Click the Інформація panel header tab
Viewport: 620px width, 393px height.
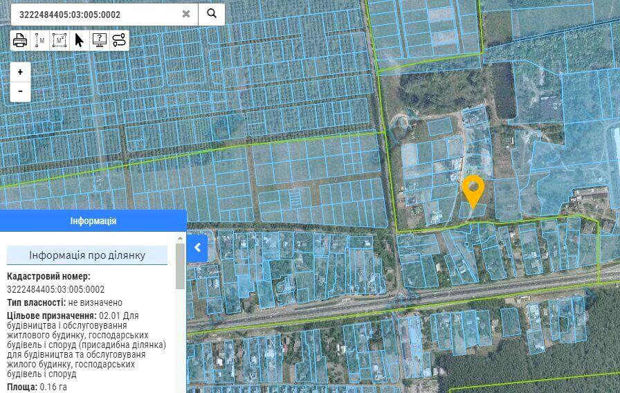pos(93,221)
